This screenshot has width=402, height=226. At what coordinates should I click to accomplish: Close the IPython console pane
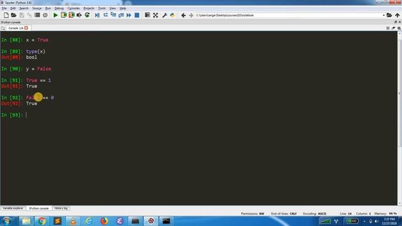pos(399,23)
